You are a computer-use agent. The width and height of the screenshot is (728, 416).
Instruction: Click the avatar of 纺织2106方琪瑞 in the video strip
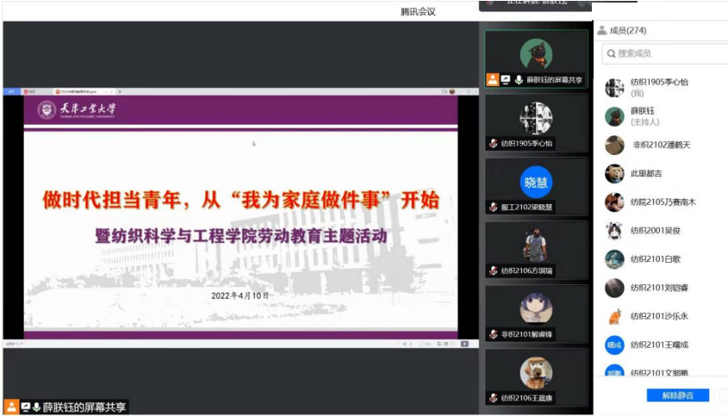click(x=536, y=245)
